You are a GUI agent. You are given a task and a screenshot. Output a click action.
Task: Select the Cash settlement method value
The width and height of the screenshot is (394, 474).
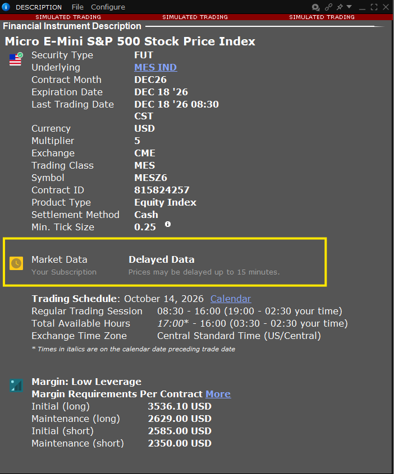click(x=146, y=215)
